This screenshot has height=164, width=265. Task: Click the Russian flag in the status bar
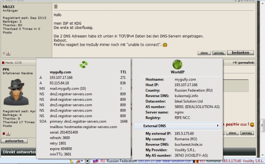[x=96, y=161]
